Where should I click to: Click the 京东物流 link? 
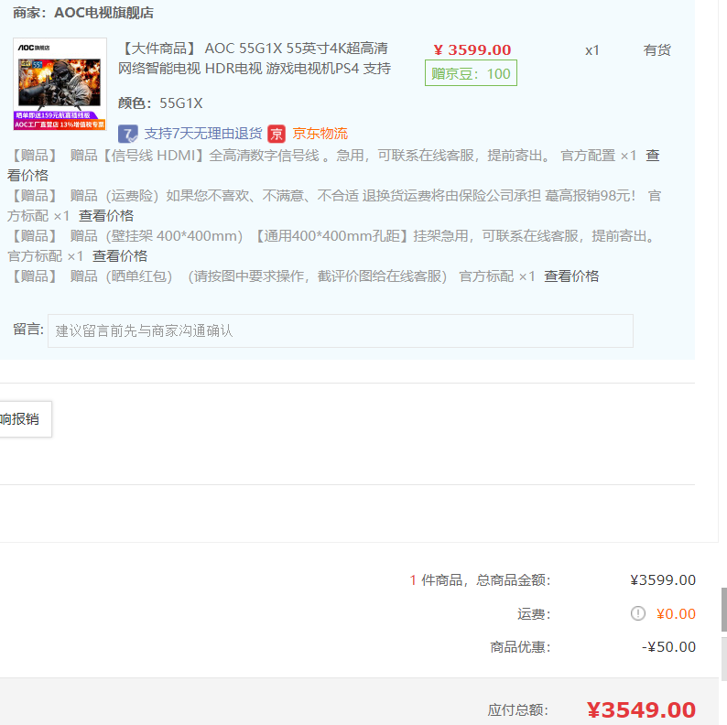pyautogui.click(x=320, y=134)
